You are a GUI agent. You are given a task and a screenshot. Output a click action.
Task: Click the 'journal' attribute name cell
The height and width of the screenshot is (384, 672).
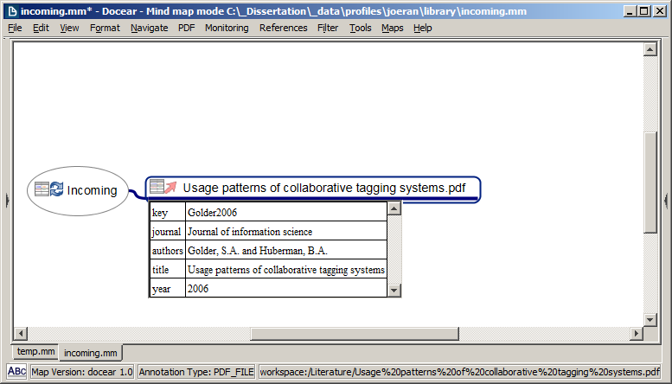(x=168, y=231)
